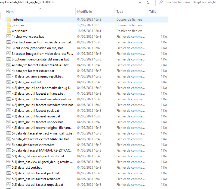The height and width of the screenshot is (189, 216).
Task: Click the _internal folder icon
Action: click(9, 19)
